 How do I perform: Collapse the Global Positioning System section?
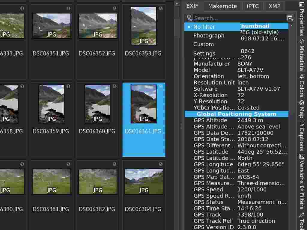pos(237,114)
